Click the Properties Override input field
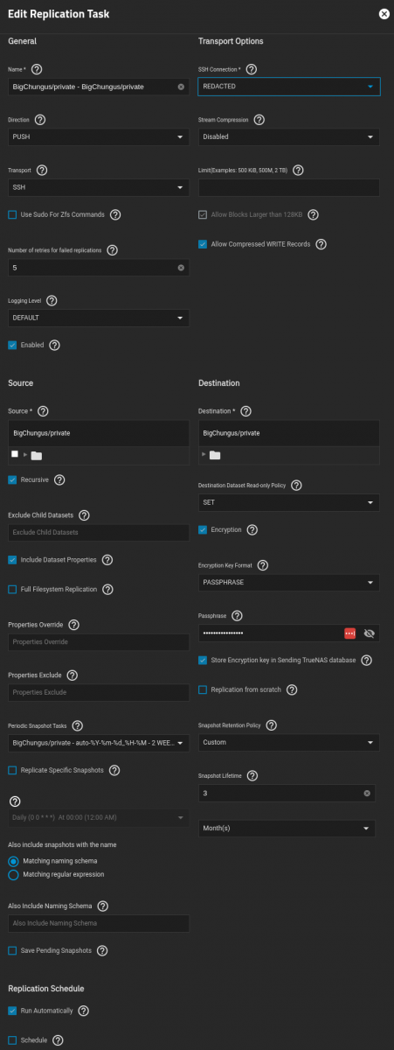Viewport: 394px width, 1050px height. click(99, 642)
